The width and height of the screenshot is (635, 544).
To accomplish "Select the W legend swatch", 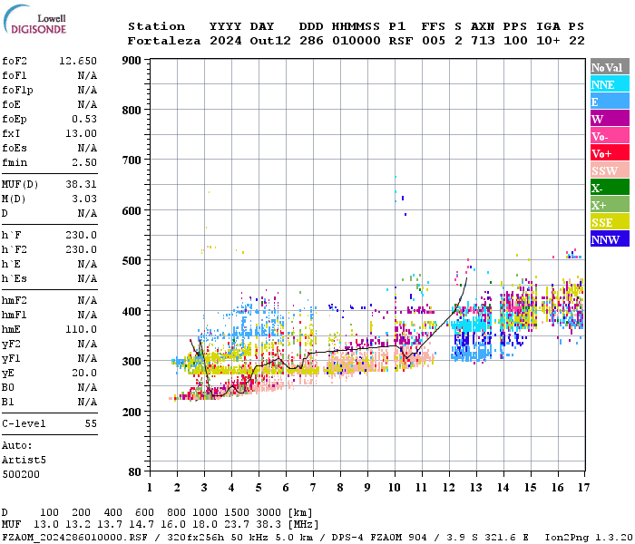I will [610, 119].
